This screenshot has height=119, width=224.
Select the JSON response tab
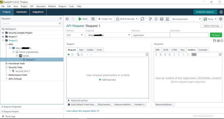[165, 50]
